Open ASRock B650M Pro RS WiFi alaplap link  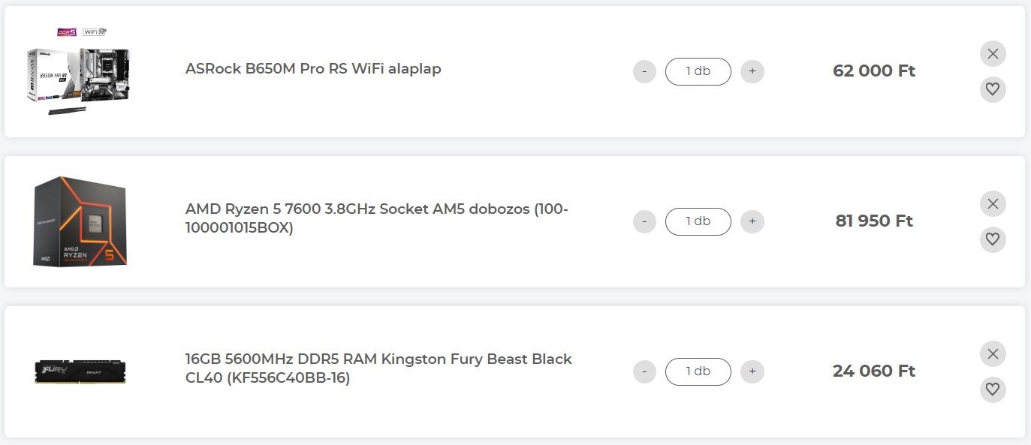click(313, 69)
